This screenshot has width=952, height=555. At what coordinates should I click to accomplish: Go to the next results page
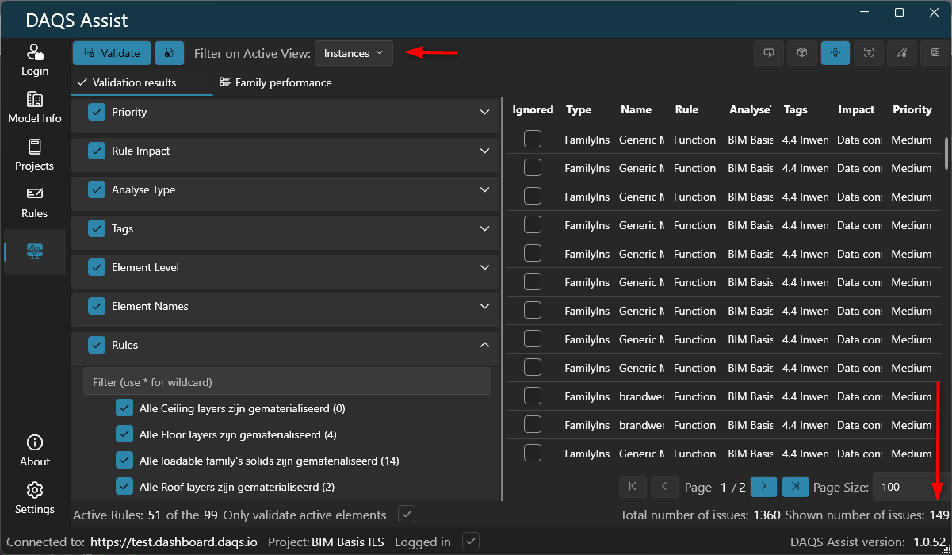[x=763, y=487]
